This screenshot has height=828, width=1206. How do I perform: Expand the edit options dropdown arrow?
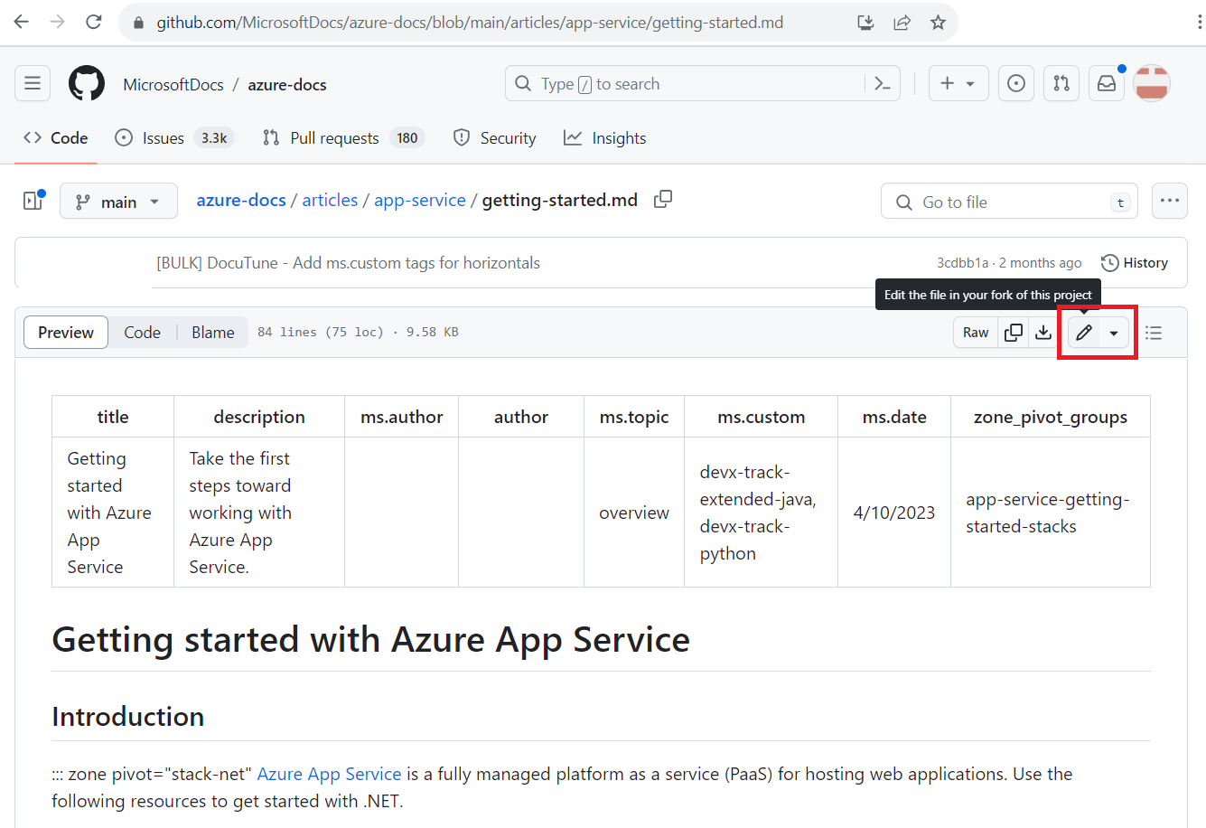click(x=1114, y=332)
